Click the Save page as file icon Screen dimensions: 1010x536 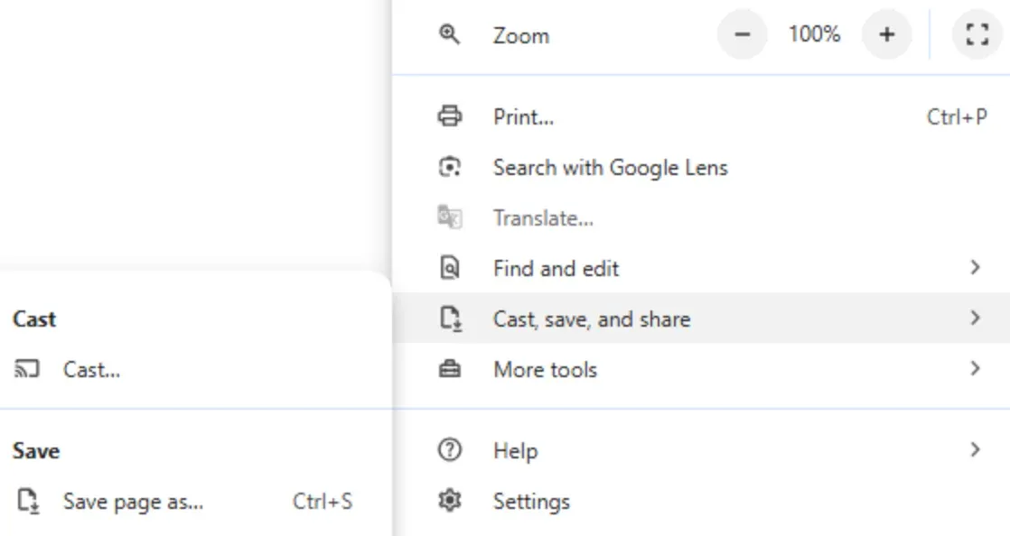point(28,502)
